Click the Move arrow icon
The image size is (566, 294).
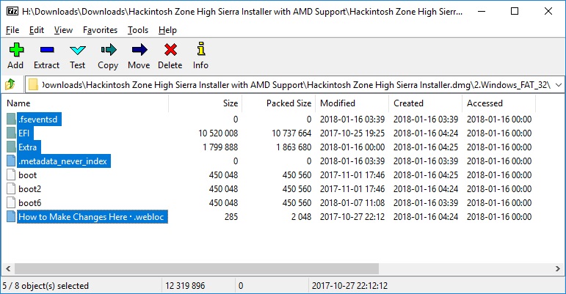139,50
